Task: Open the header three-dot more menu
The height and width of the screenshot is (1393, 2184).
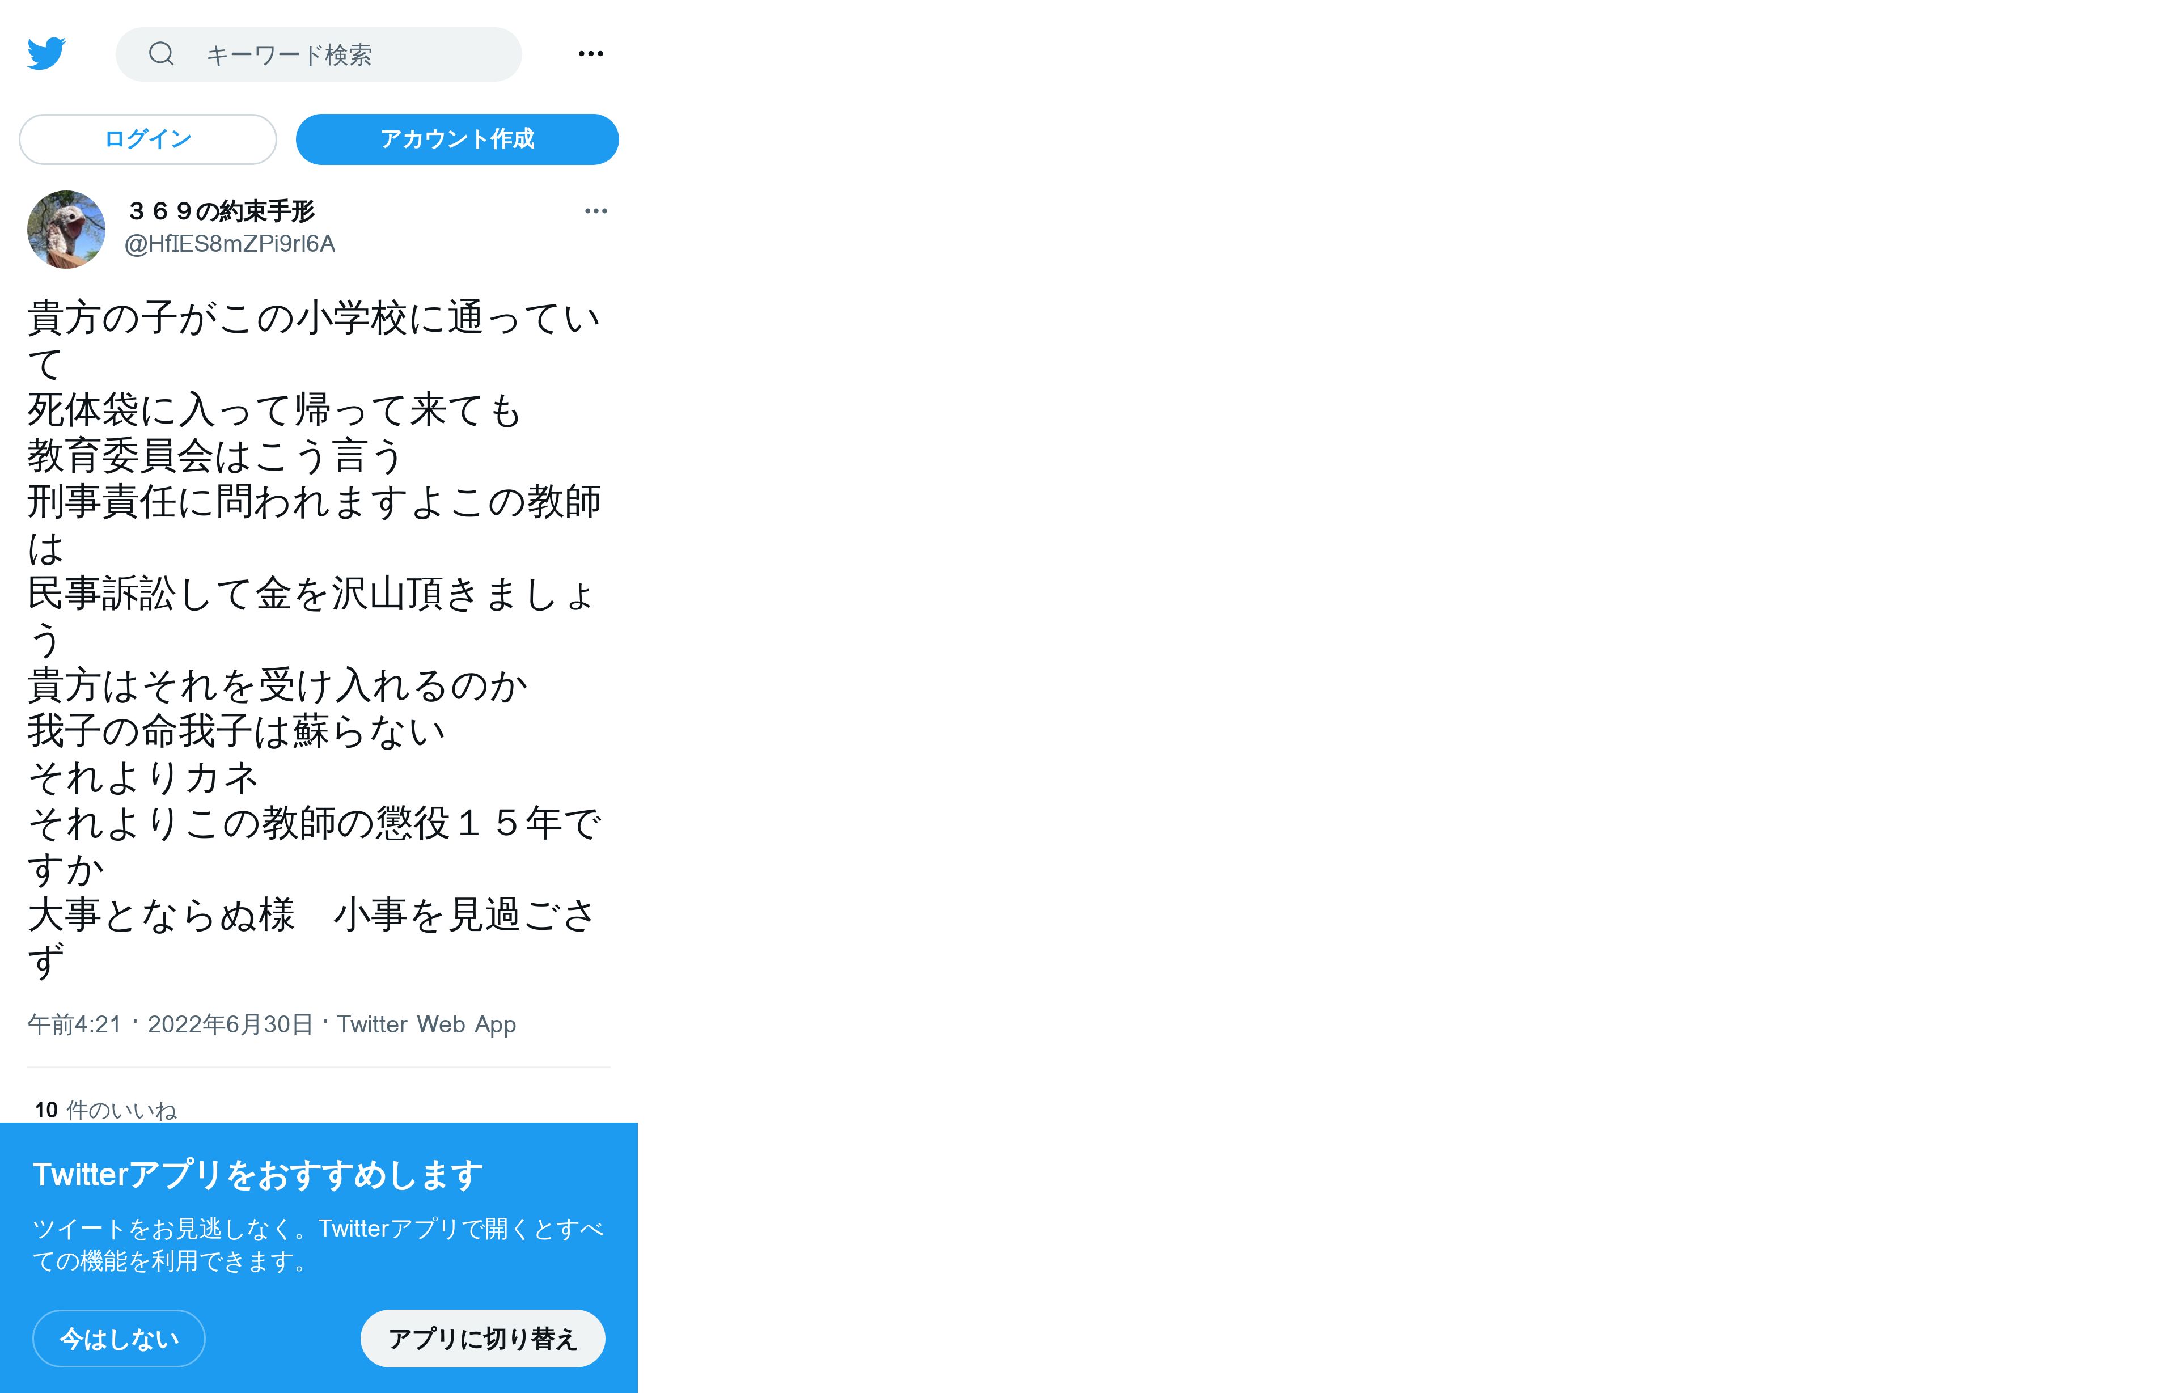Action: 590,53
